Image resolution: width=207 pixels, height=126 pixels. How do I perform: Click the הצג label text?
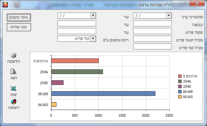coord(14,78)
